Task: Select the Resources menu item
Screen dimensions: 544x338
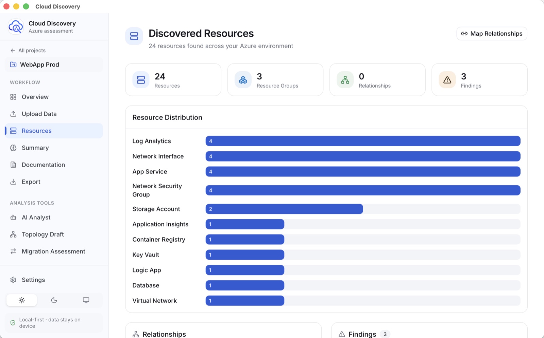Action: tap(54, 131)
